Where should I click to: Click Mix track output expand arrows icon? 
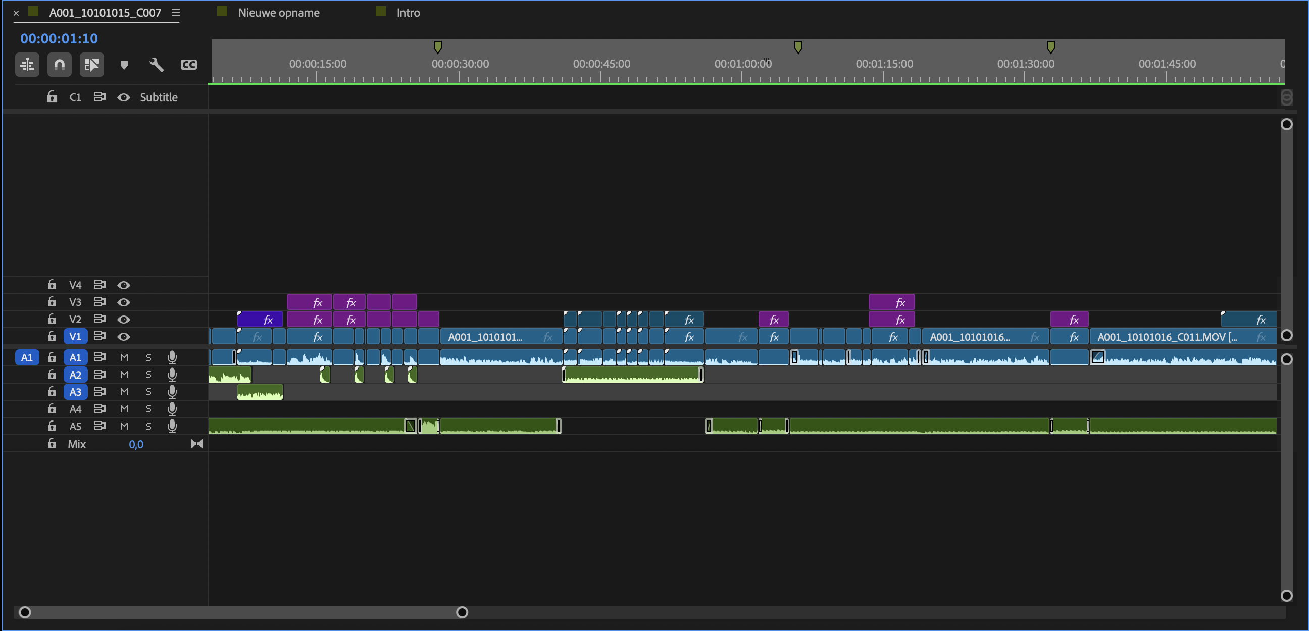click(x=196, y=444)
